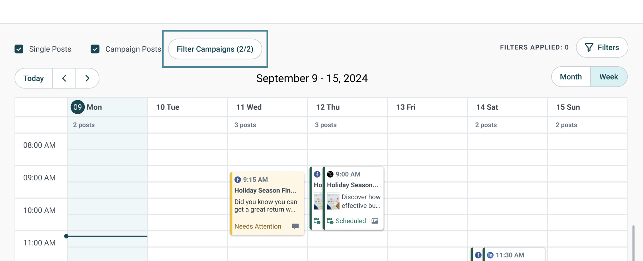The width and height of the screenshot is (643, 261).
Task: Click the image icon on Scheduled post
Action: click(375, 221)
